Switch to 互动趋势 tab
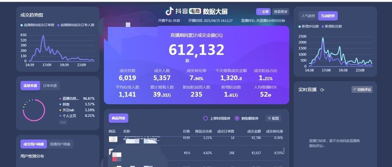392x167 pixels. (x=328, y=16)
